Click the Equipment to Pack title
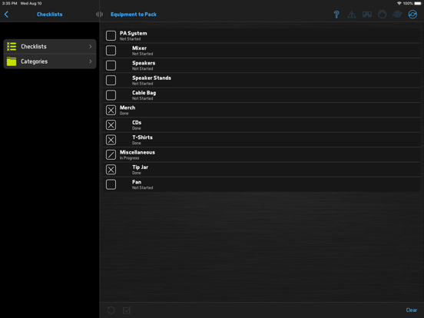 [x=134, y=15]
